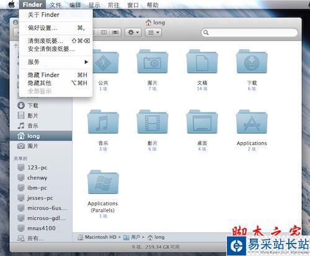Open 音乐 in the sidebar
This screenshot has width=310, height=256.
[x=42, y=126]
